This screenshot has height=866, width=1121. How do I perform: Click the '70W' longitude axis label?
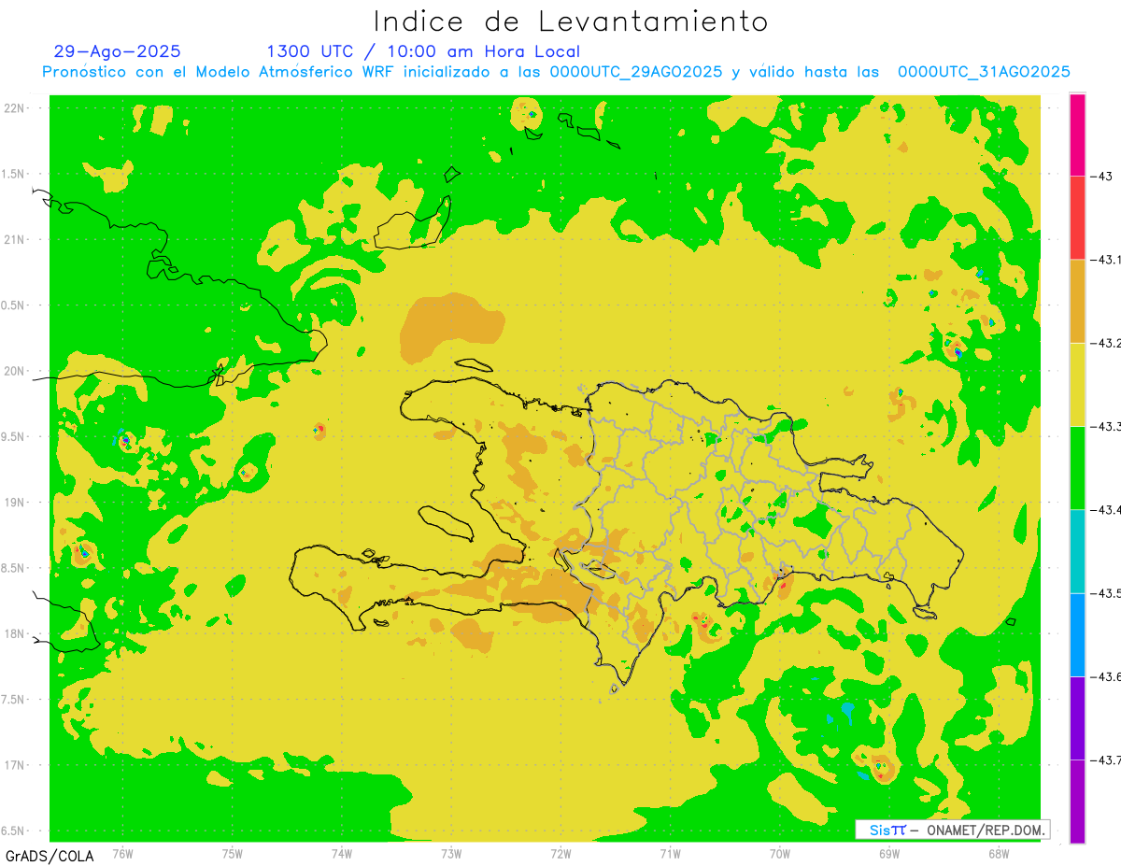coord(780,853)
